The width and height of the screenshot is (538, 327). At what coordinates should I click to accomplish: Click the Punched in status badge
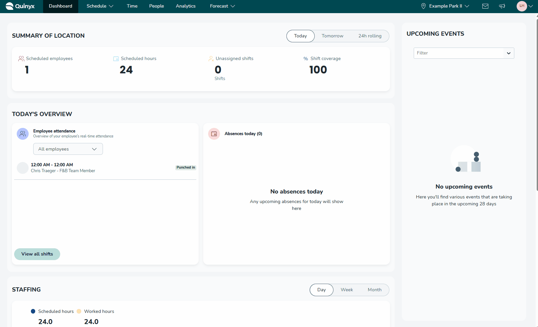(185, 168)
